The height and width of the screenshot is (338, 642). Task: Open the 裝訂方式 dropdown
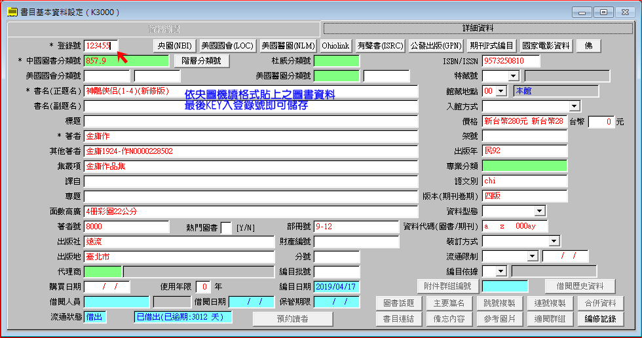(554, 242)
